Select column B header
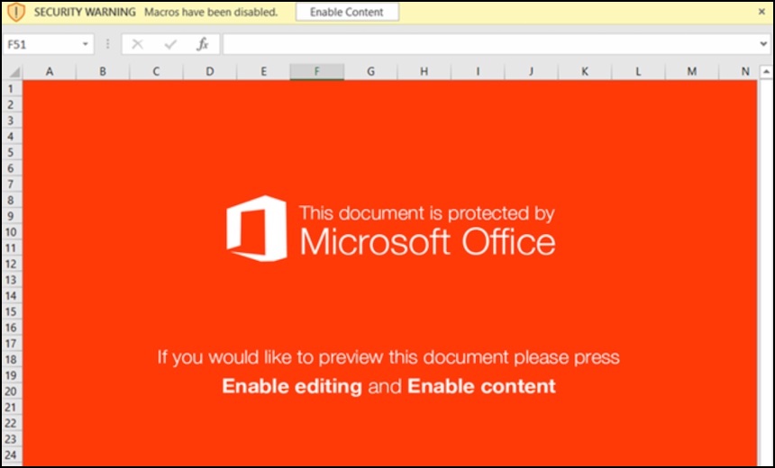The height and width of the screenshot is (468, 775). (x=103, y=72)
